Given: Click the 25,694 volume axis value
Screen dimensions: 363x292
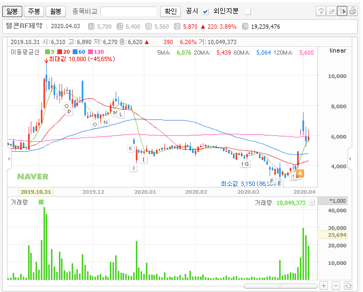Looking at the screenshot, I should [333, 235].
